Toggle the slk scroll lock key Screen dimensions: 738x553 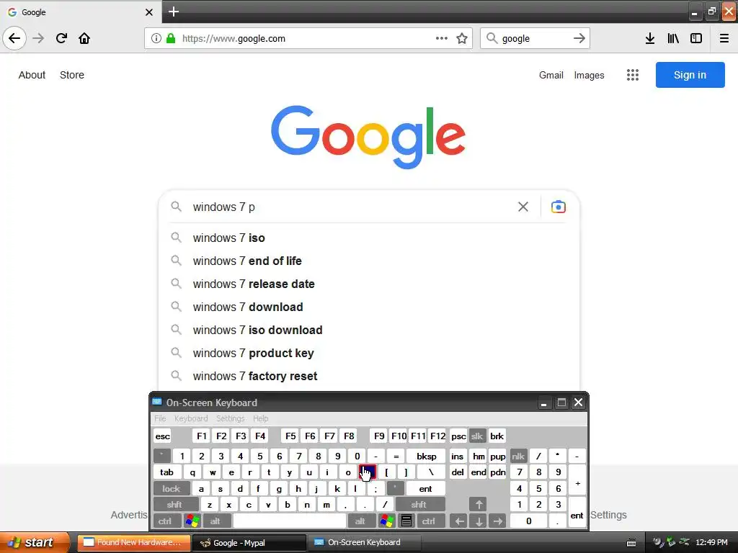click(x=477, y=436)
